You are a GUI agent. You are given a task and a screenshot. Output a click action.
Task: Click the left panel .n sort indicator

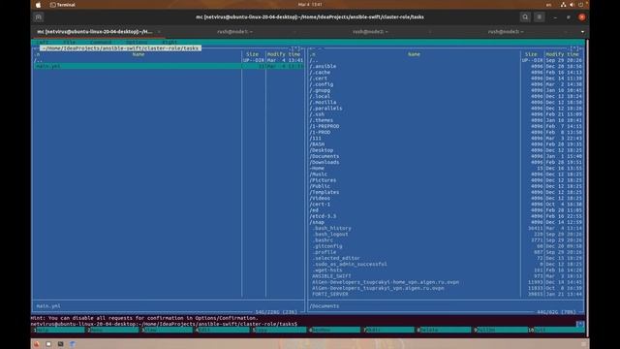click(37, 54)
